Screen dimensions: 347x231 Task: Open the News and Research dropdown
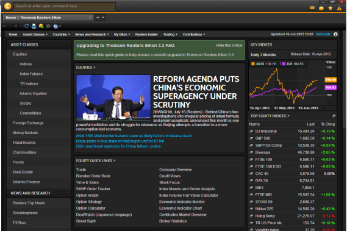[x=92, y=34]
